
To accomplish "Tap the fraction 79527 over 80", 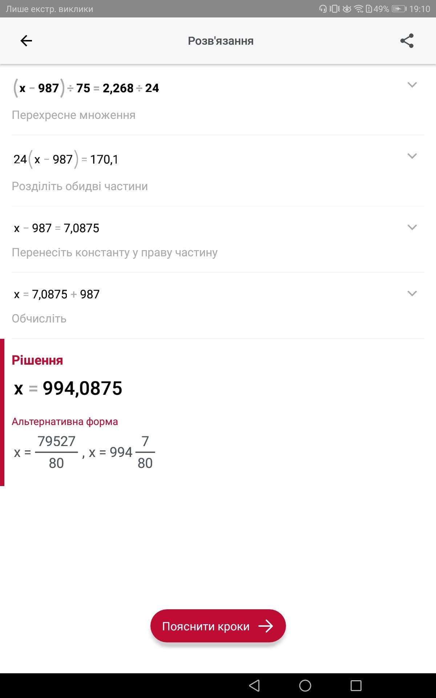I will (56, 452).
